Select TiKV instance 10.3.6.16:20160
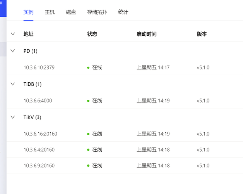Image resolution: width=243 pixels, height=194 pixels. (x=40, y=134)
